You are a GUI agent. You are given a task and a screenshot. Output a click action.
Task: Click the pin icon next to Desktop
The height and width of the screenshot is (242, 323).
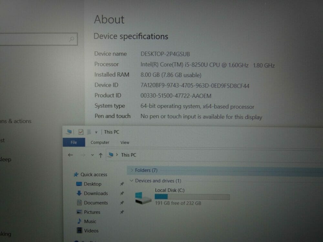click(122, 184)
